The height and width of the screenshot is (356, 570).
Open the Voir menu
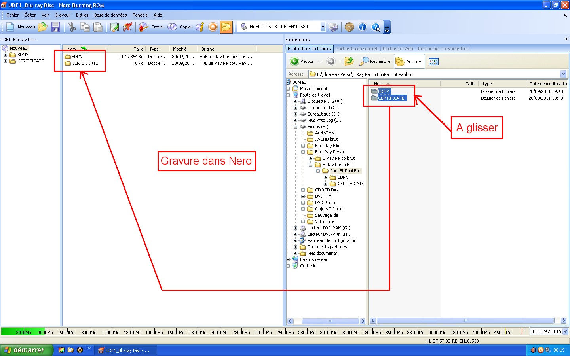click(45, 15)
